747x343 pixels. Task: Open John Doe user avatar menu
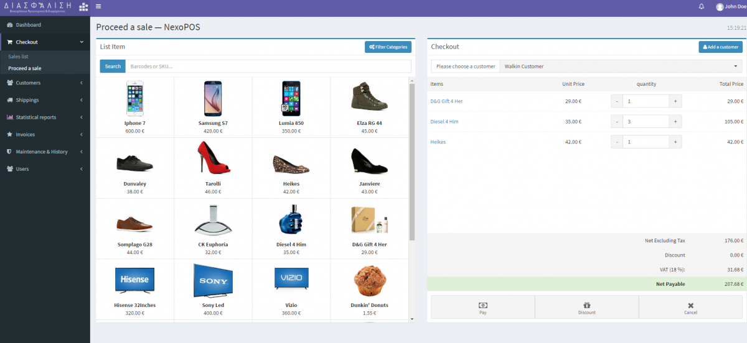[x=720, y=7]
